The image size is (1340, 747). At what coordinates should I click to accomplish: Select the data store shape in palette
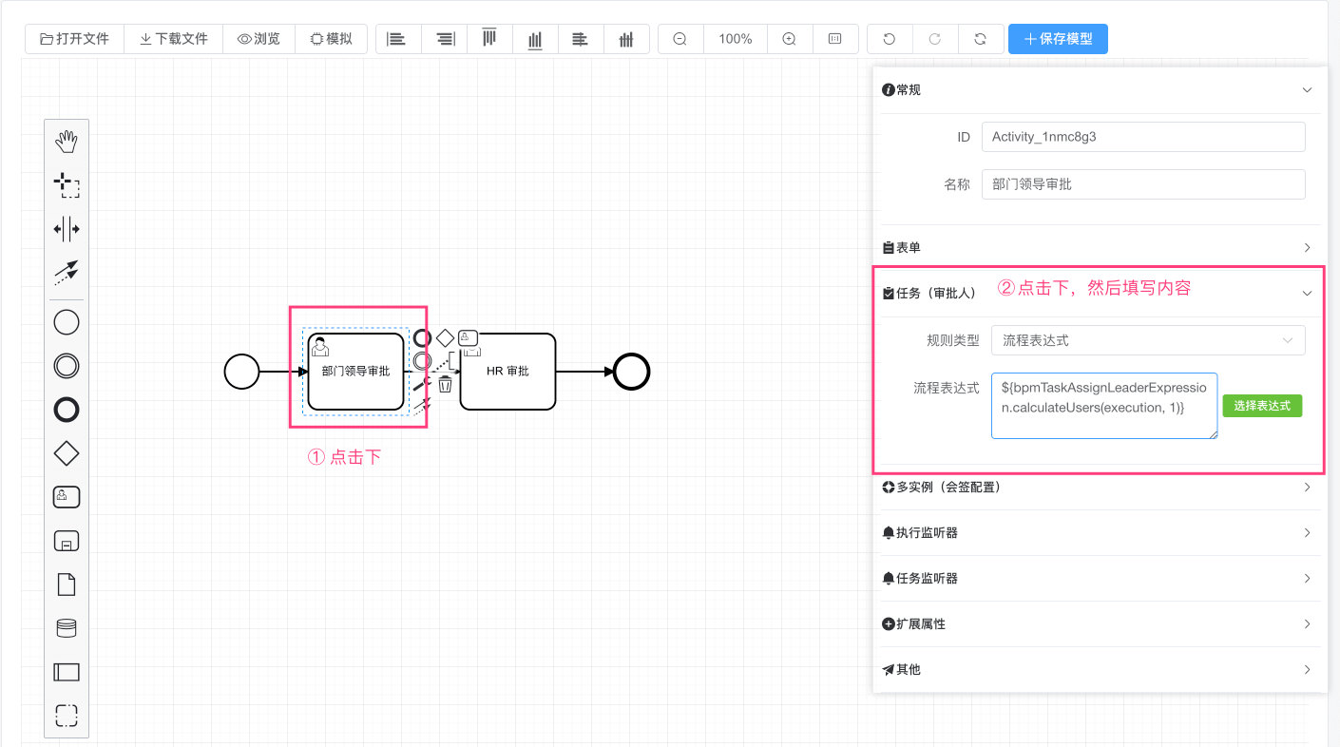coord(67,628)
